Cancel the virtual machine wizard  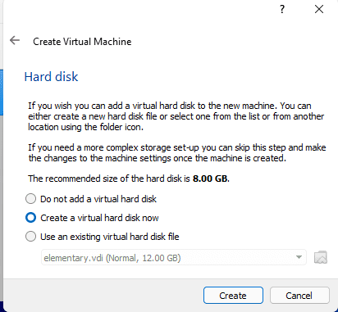pos(299,296)
